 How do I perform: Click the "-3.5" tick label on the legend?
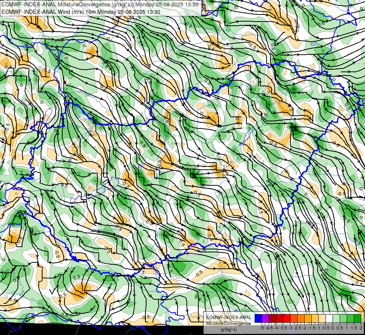(x=283, y=328)
